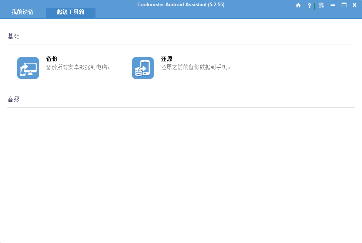Switch to the 我的设备 tab
362x243 pixels.
[x=22, y=12]
